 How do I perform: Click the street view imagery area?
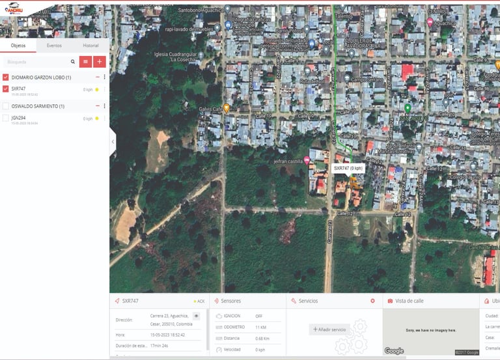point(431,331)
